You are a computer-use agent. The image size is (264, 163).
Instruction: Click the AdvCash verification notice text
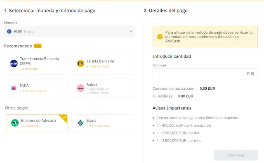[209, 37]
